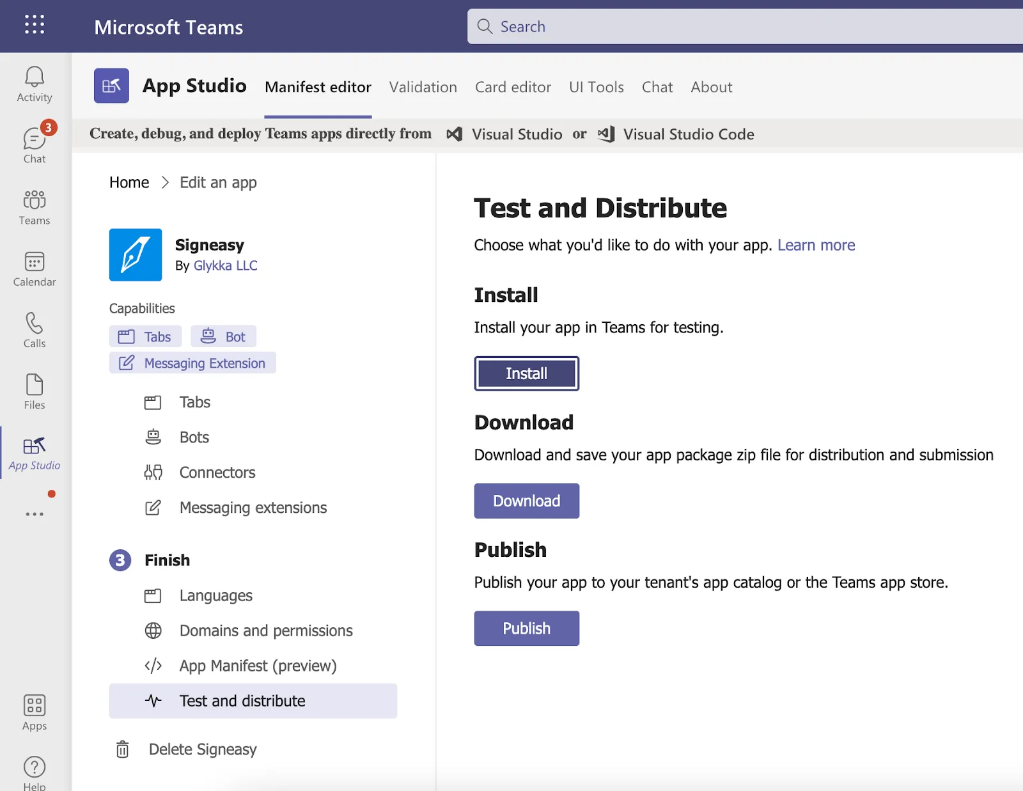Open the Glykka LLC publisher link
This screenshot has height=791, width=1023.
[x=226, y=265]
